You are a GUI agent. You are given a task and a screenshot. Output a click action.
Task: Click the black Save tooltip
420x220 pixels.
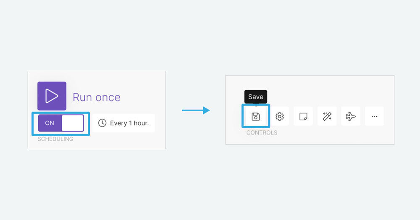point(256,97)
